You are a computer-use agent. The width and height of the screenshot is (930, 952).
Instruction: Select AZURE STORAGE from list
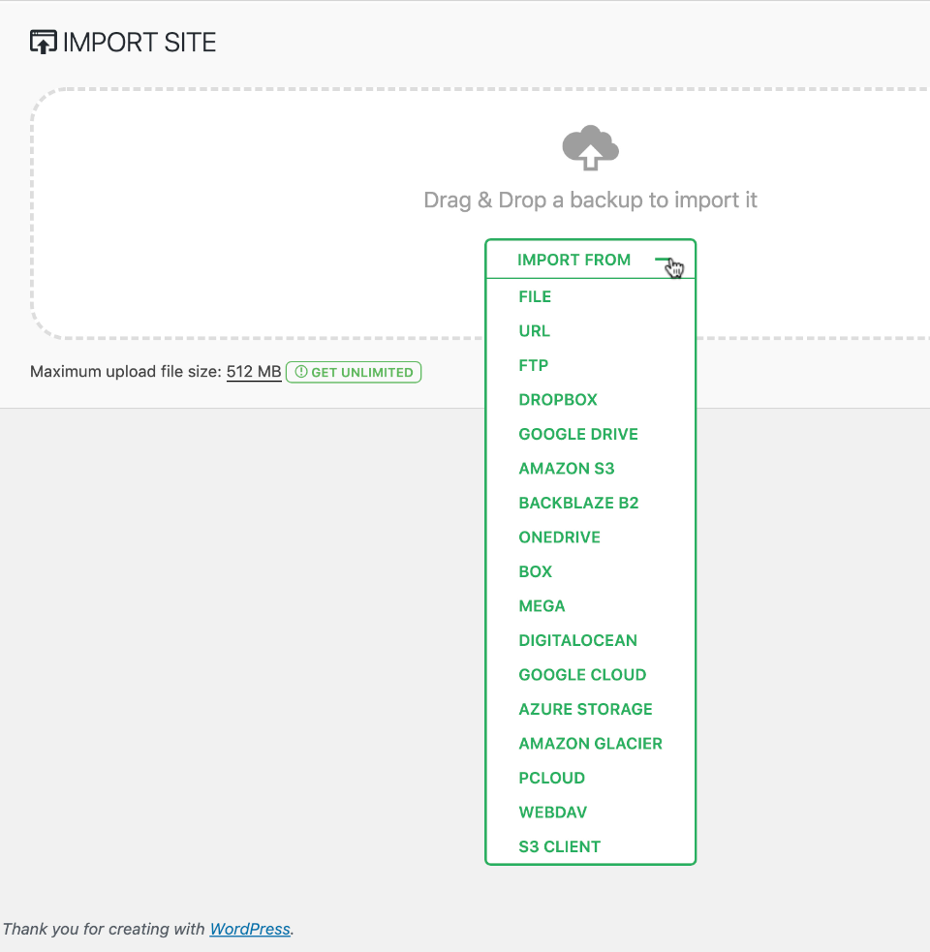(x=585, y=710)
